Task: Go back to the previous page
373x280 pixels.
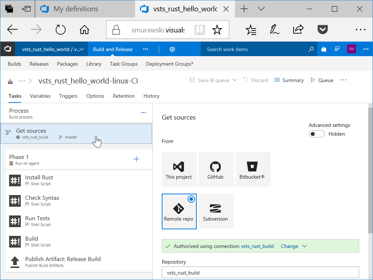Action: tap(12, 30)
